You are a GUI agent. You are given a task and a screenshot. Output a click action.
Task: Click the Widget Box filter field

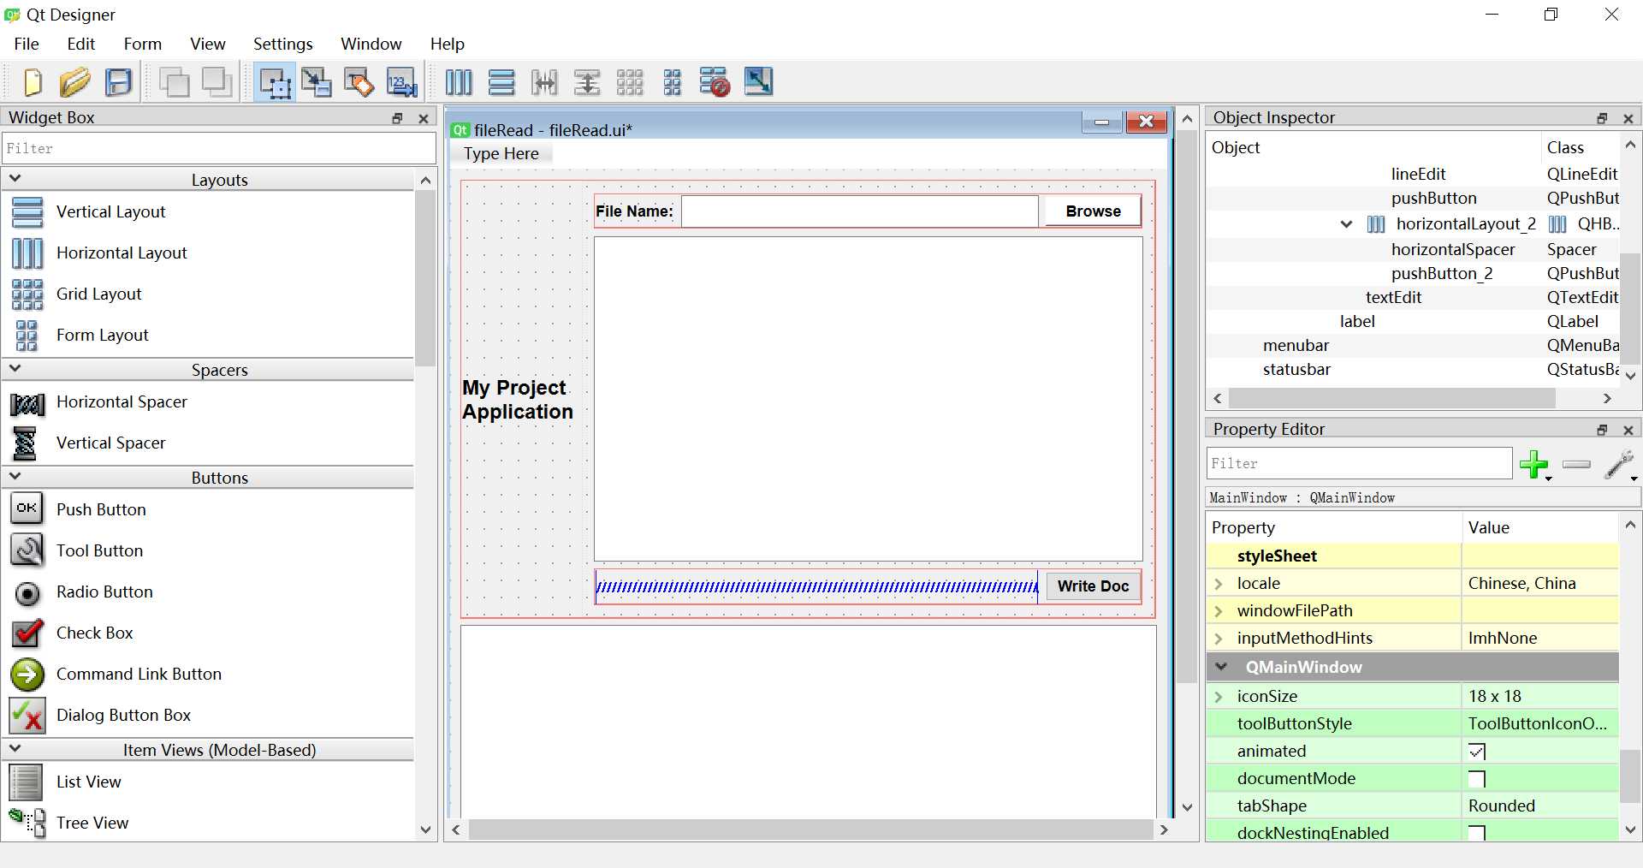click(219, 148)
